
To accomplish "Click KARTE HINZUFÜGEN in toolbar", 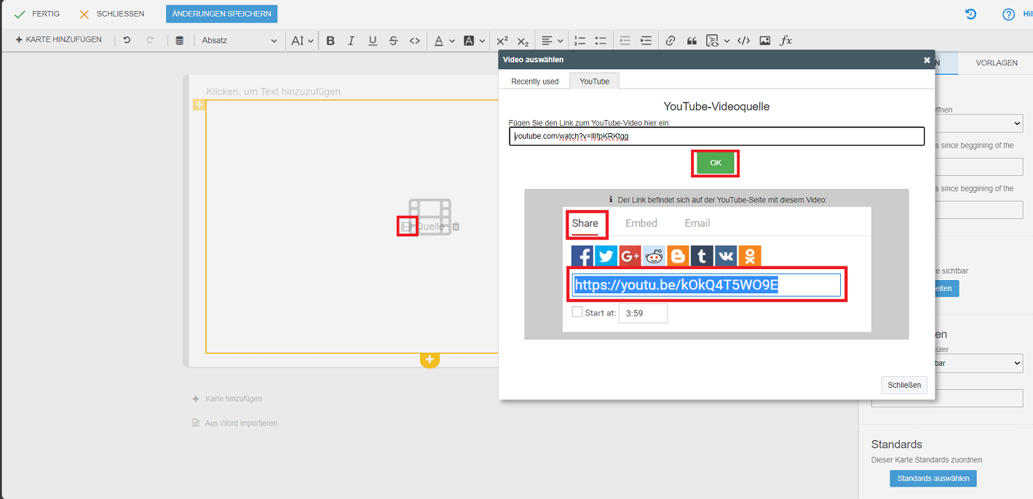I will click(x=59, y=40).
